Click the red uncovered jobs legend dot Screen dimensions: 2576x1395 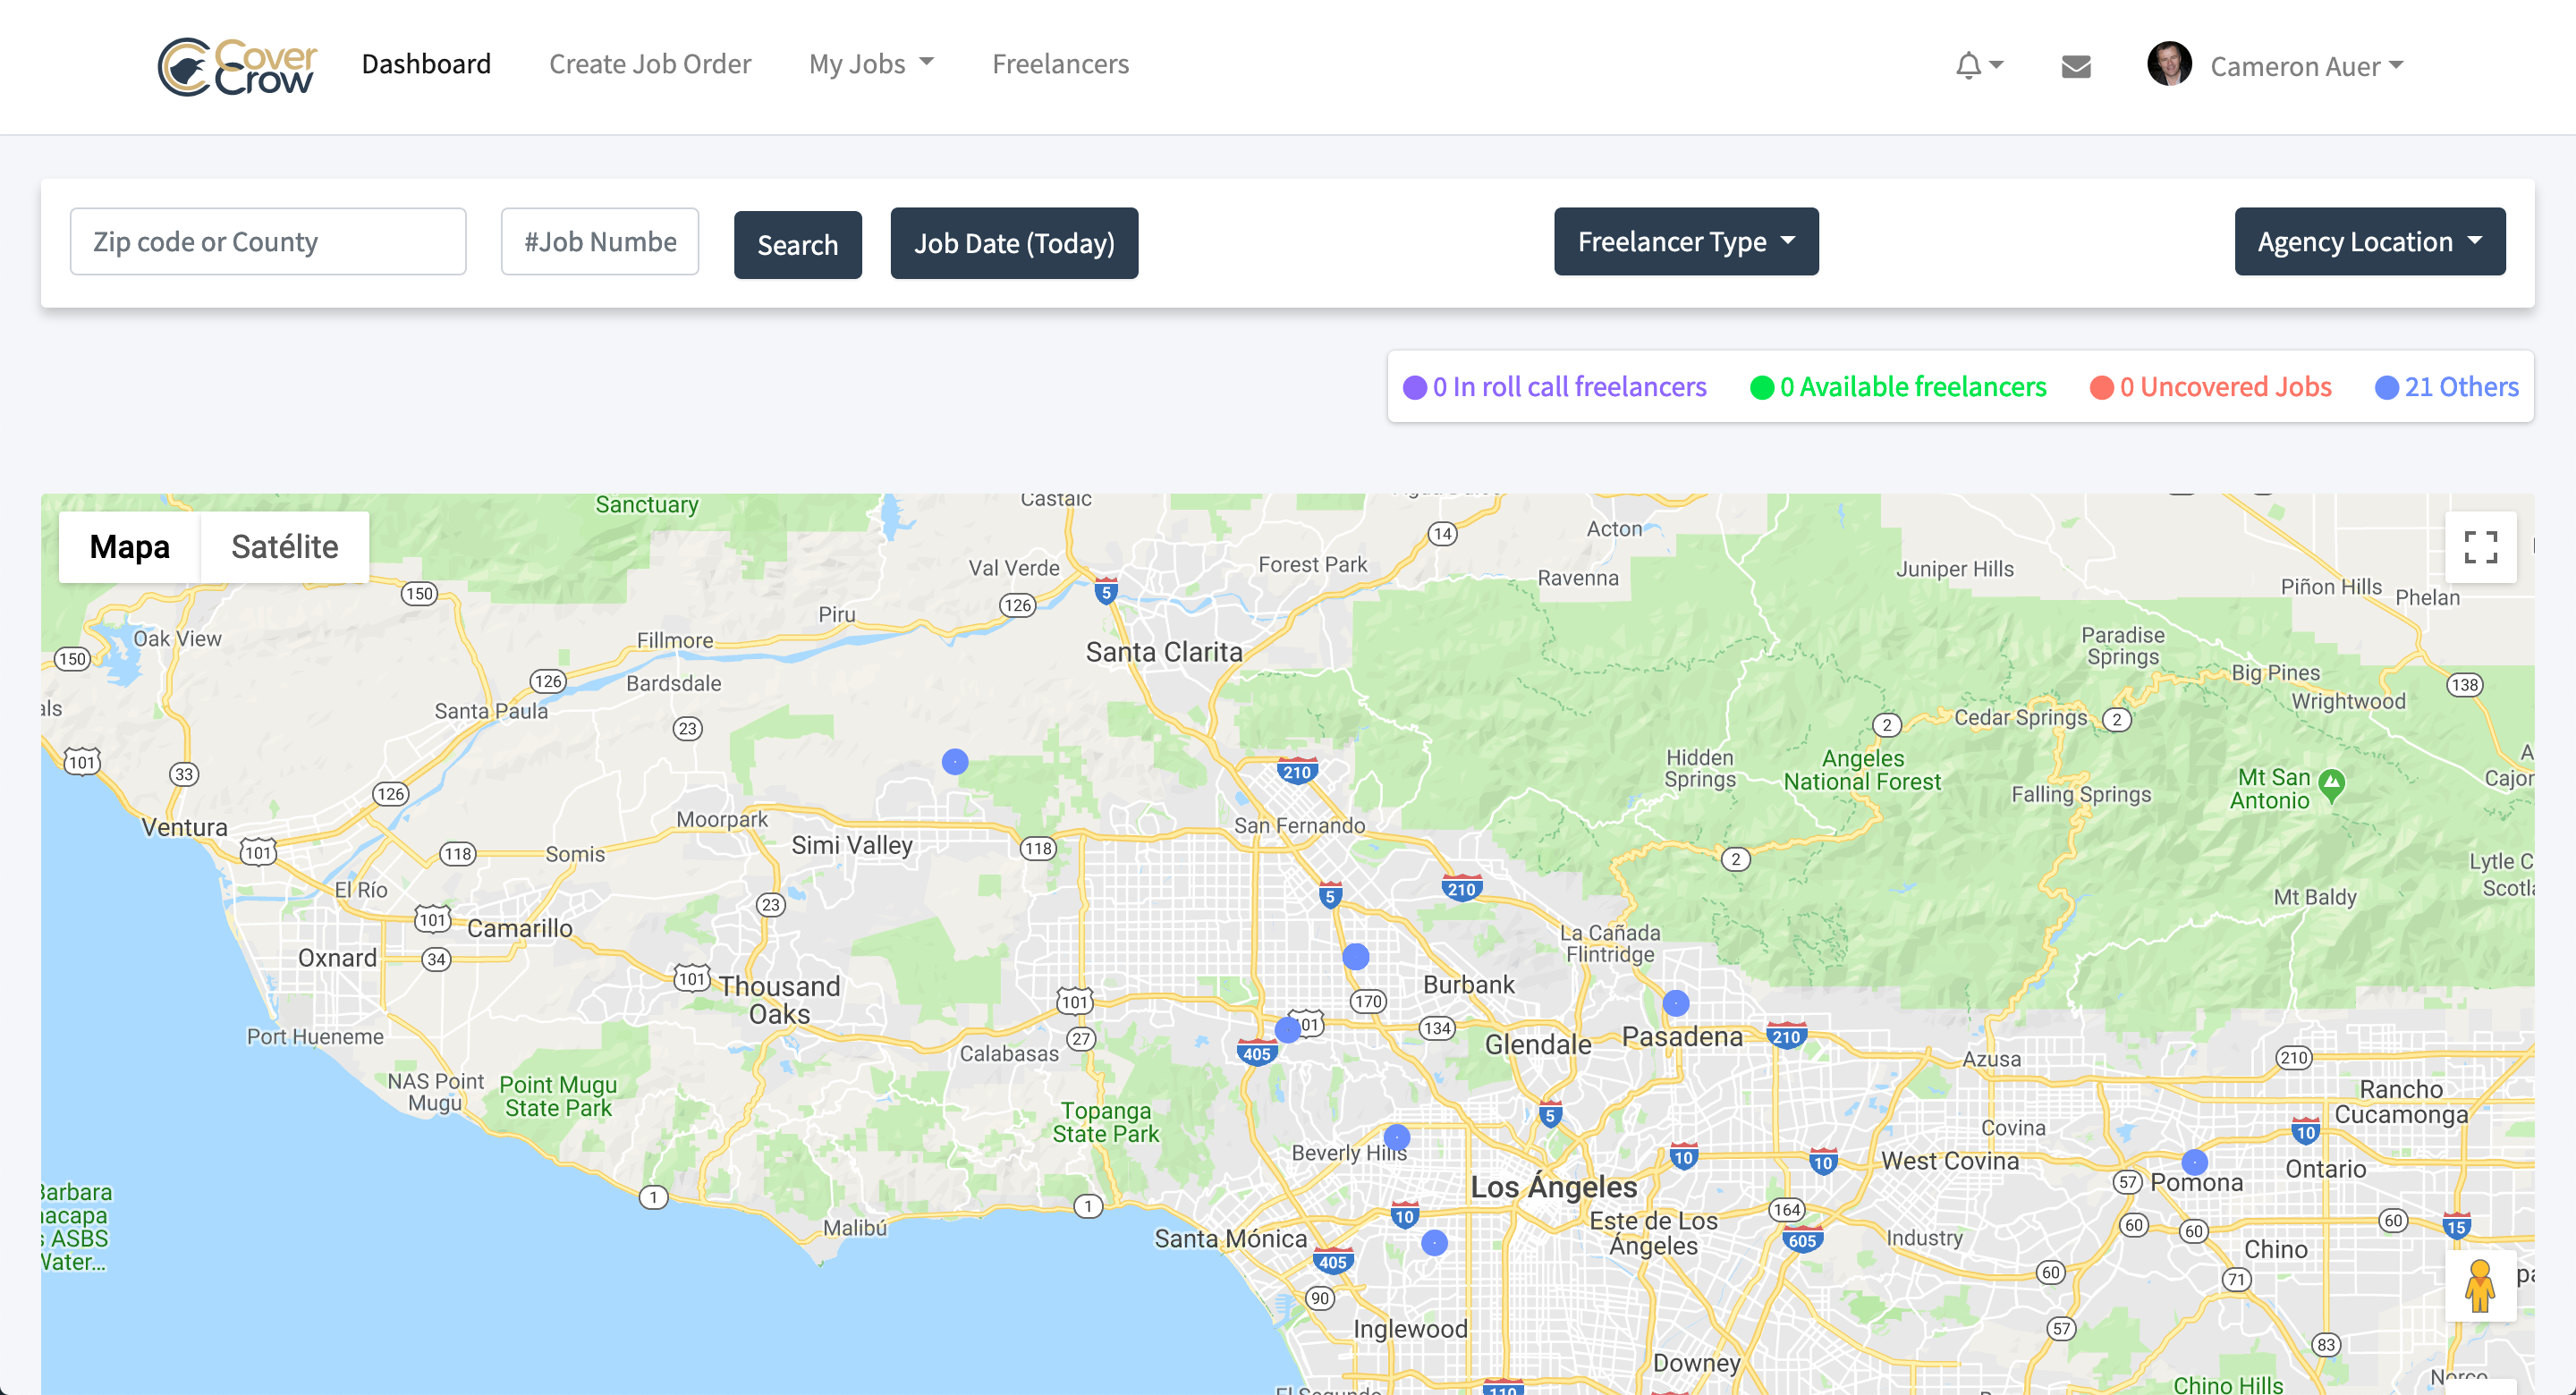click(x=2101, y=388)
